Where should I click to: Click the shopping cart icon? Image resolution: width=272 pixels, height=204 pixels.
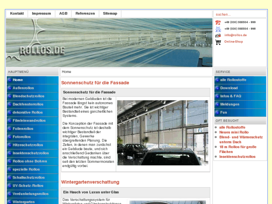(218, 42)
